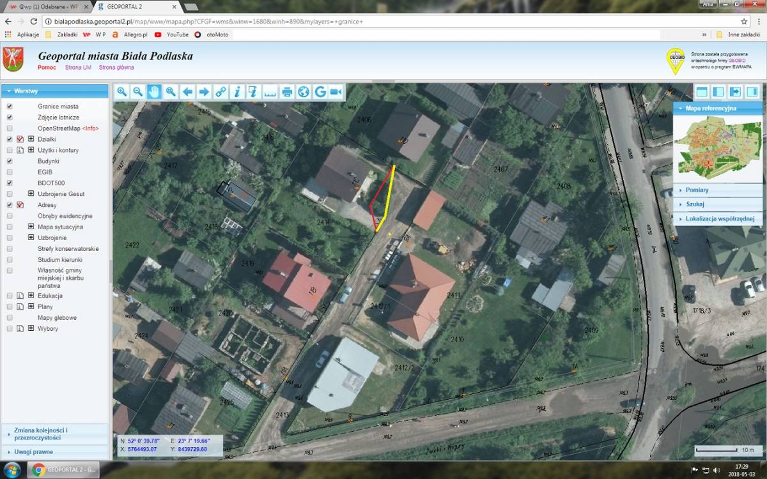
Task: Open the Szukaj search panel
Action: [x=695, y=204]
